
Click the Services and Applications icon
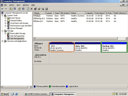(x=5, y=41)
